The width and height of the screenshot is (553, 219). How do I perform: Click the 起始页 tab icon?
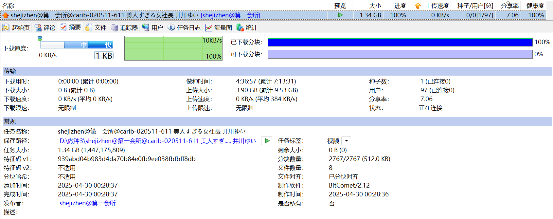[x=6, y=28]
